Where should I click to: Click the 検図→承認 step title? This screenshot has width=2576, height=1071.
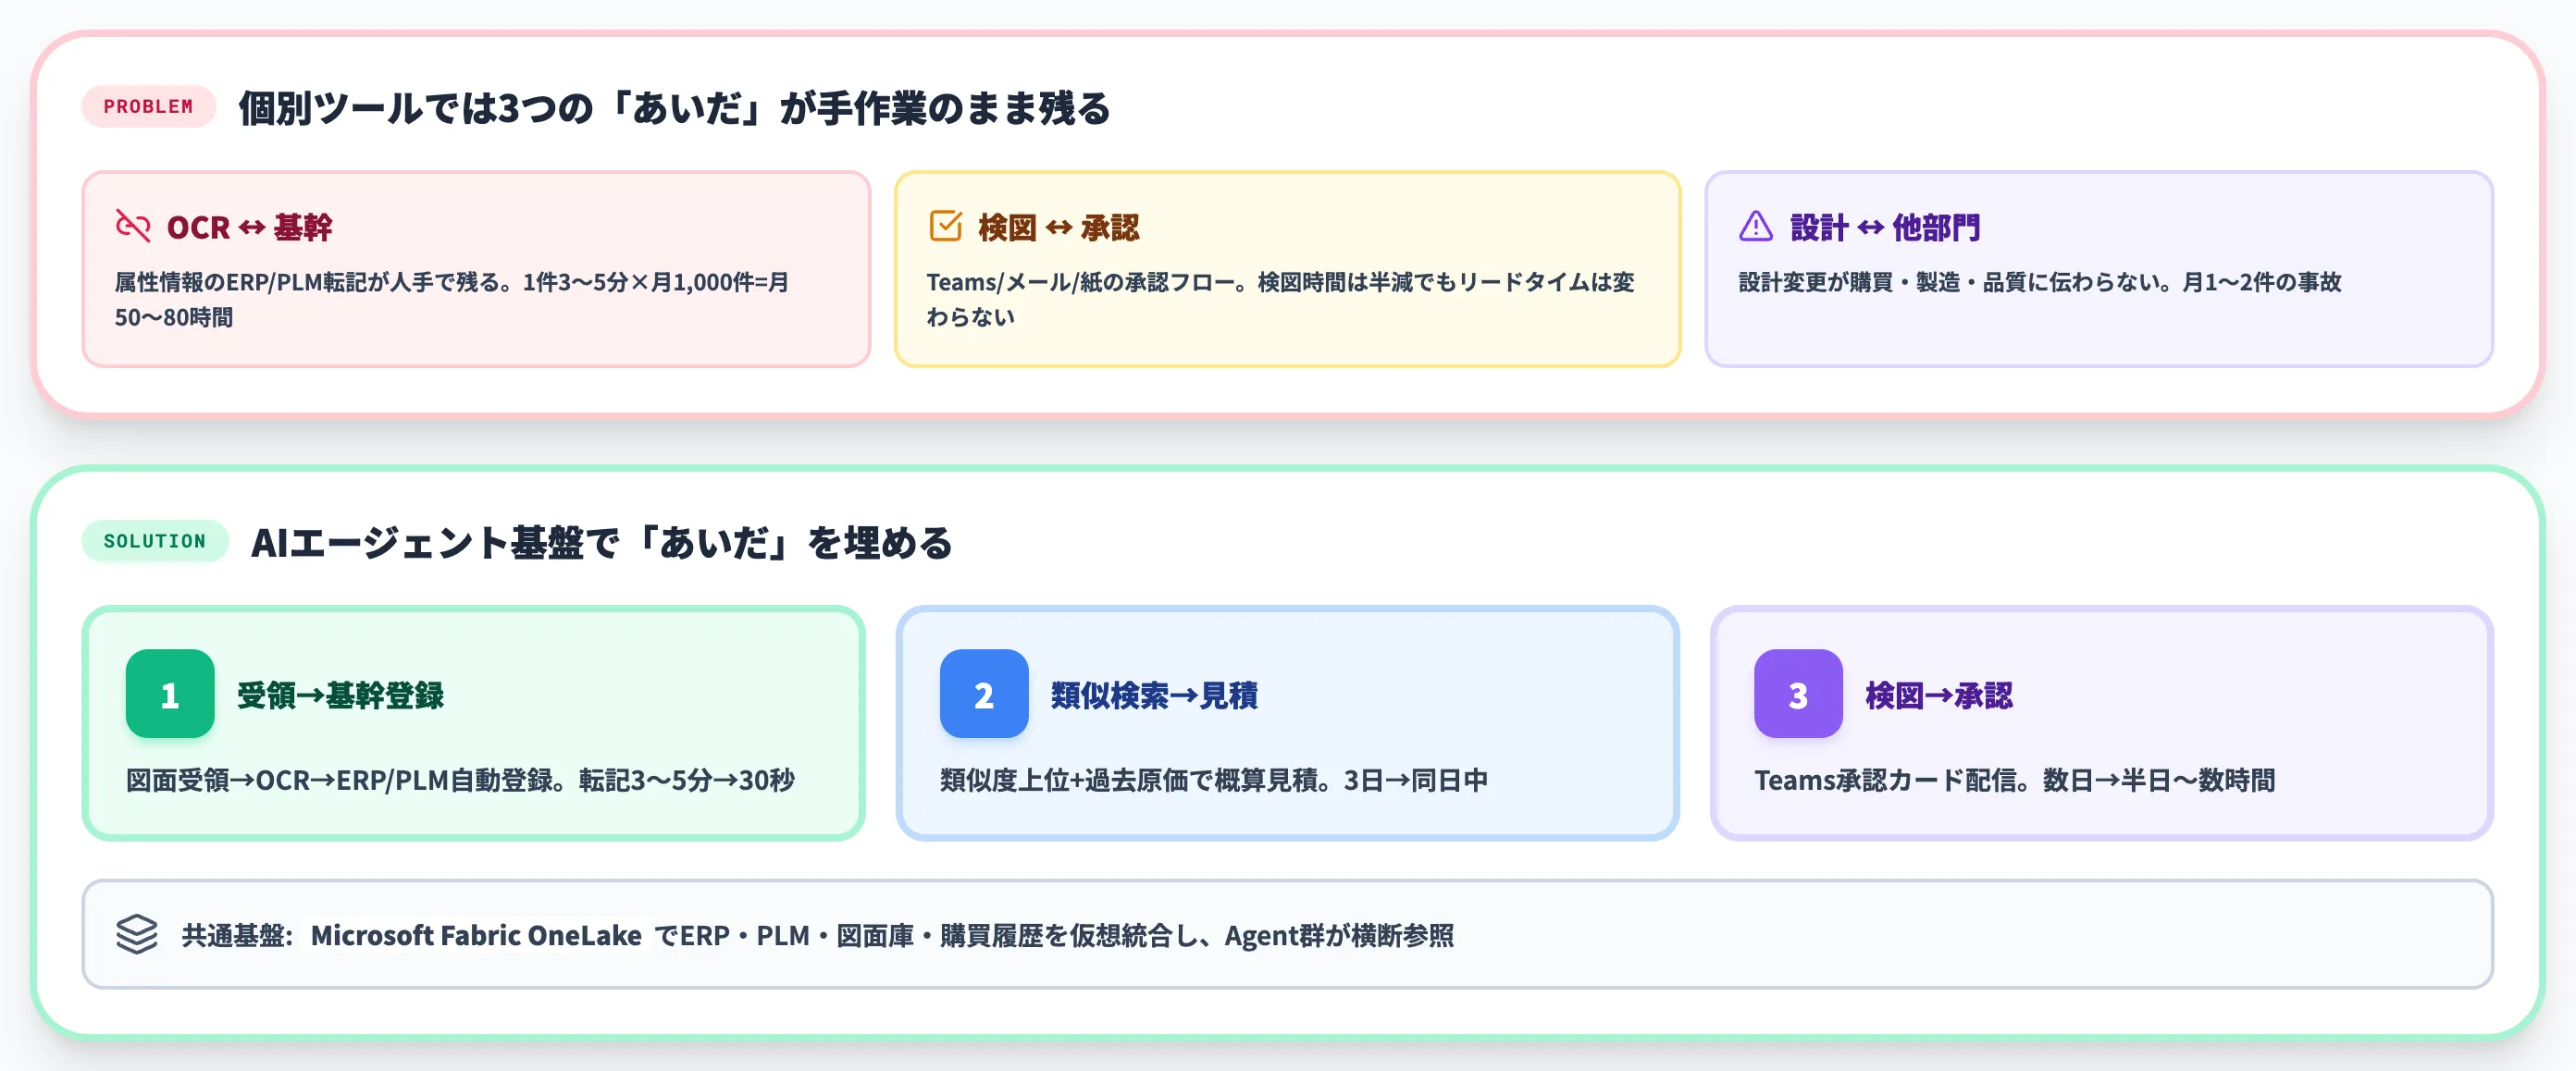point(1938,695)
